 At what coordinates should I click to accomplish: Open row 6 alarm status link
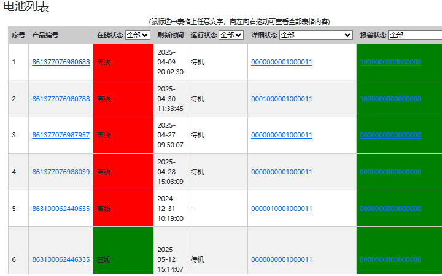coord(390,259)
